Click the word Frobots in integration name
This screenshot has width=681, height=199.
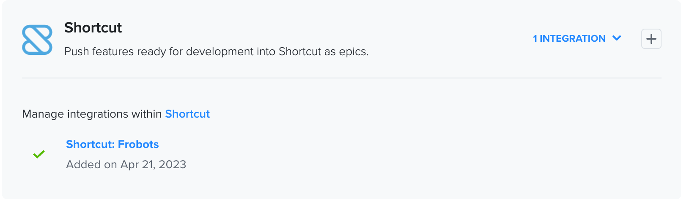138,144
